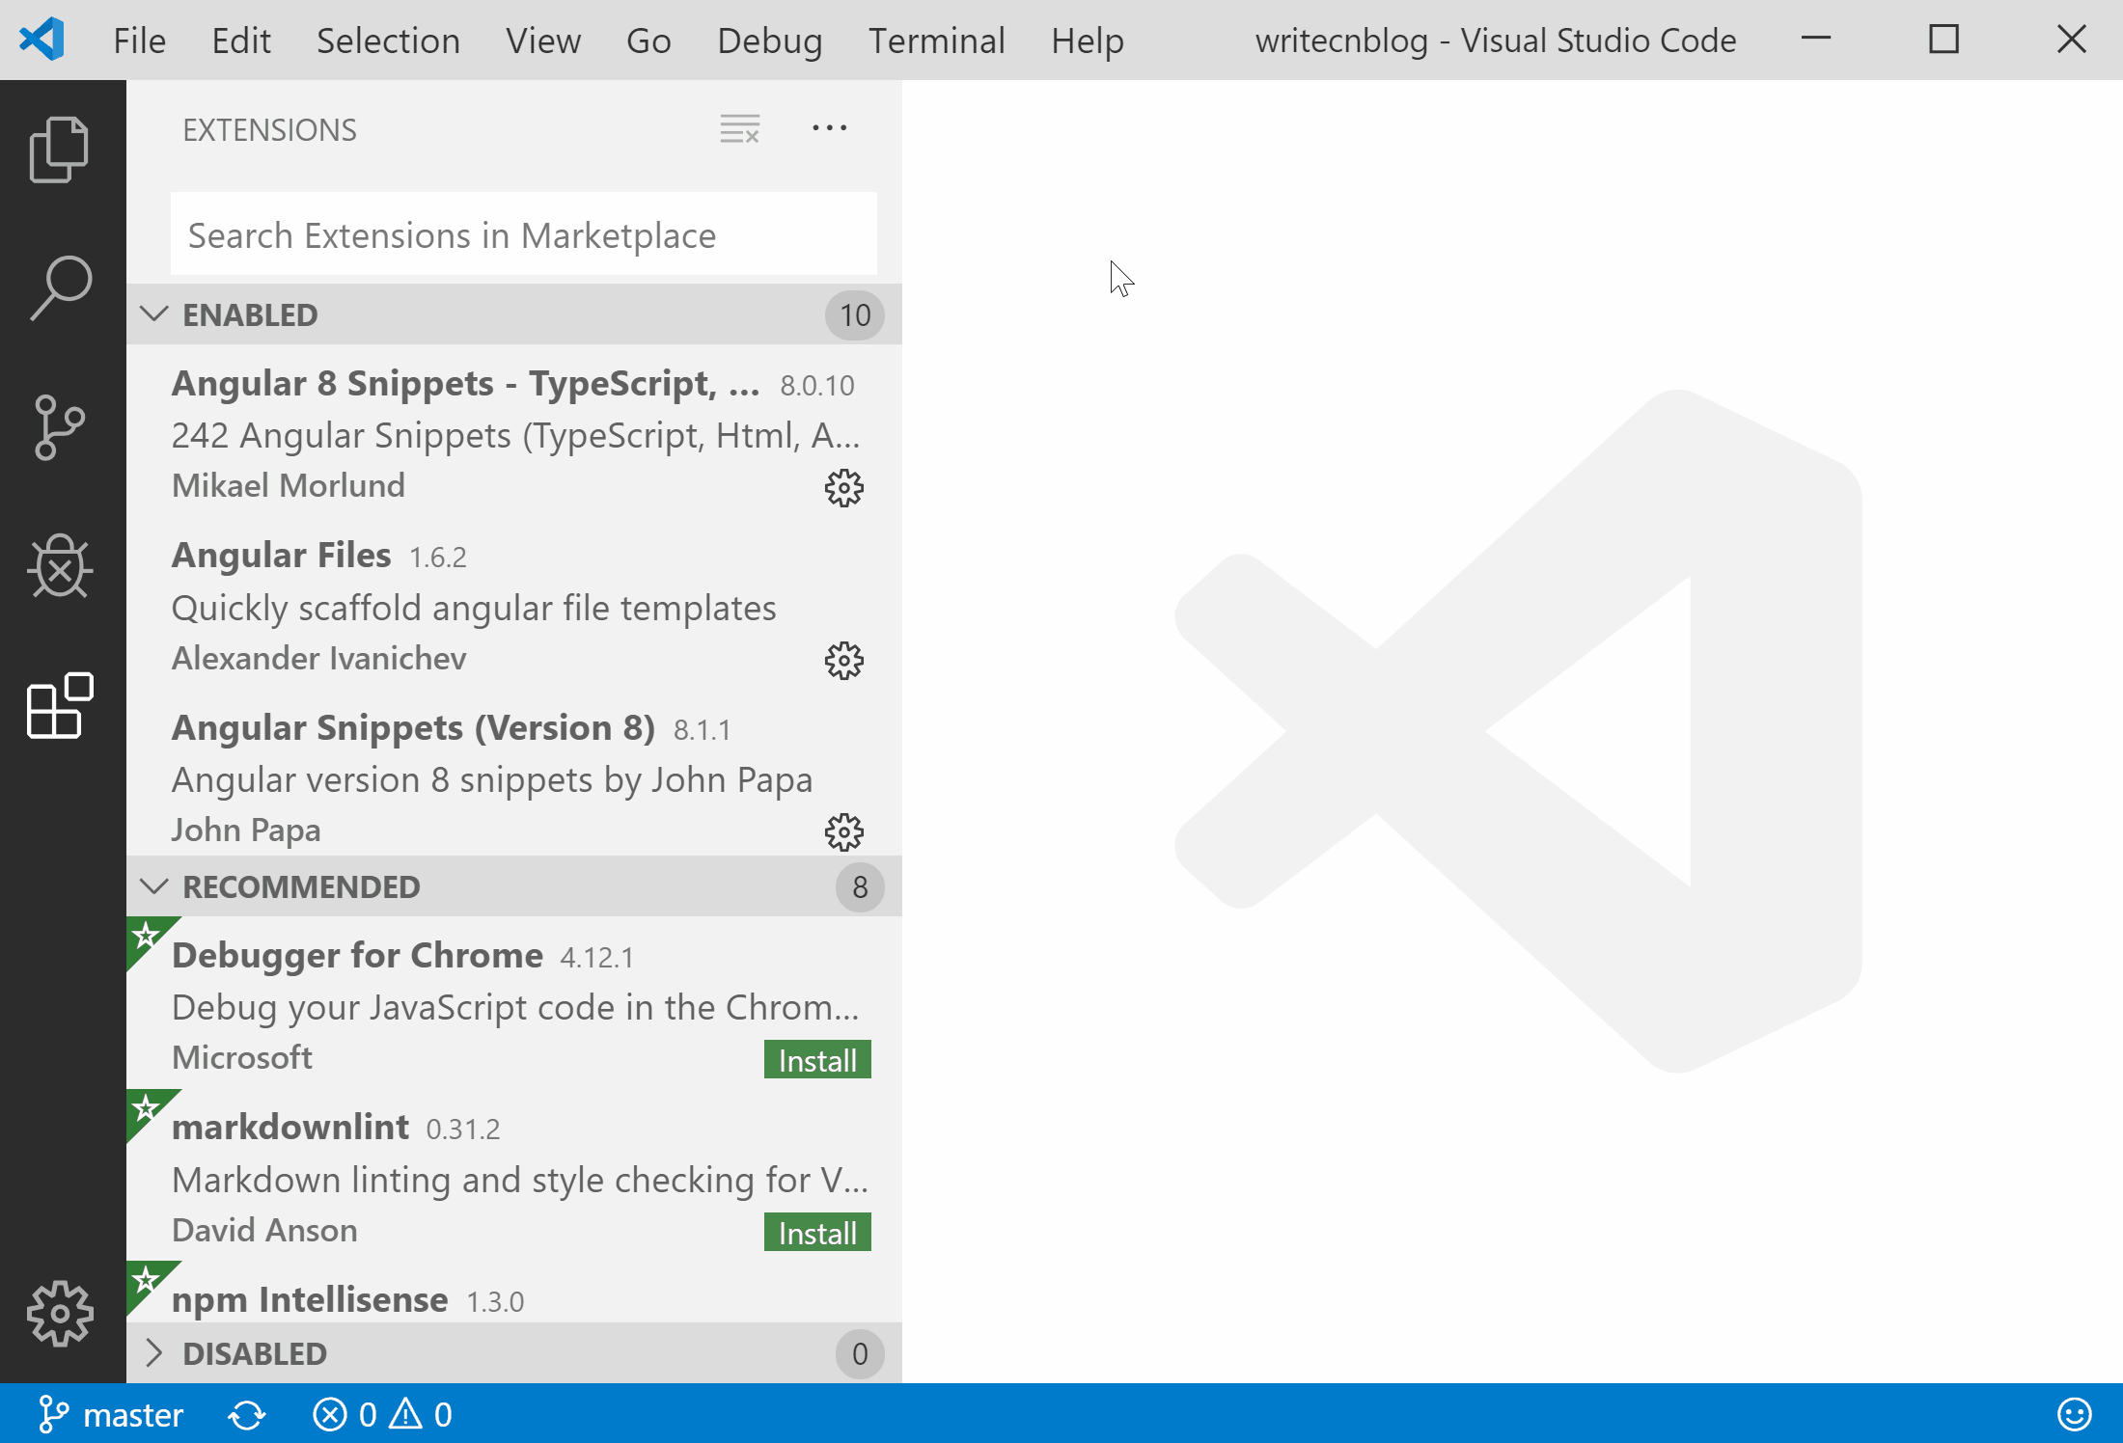This screenshot has height=1443, width=2123.
Task: Click the synchronize changes status icon
Action: [247, 1415]
